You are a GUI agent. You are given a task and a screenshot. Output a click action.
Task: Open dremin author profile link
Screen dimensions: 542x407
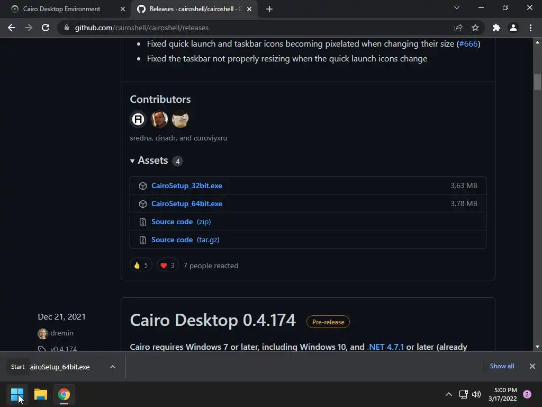62,333
